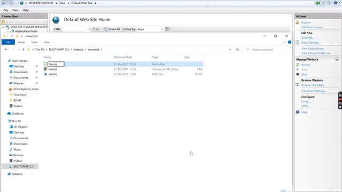Click BOOTCAMP (C:) in address breadcrumb

pyautogui.click(x=59, y=50)
